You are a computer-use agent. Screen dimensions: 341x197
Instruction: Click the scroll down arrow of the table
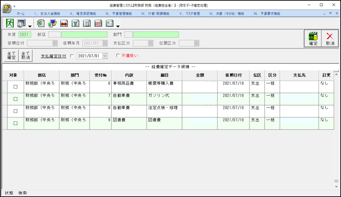336,186
